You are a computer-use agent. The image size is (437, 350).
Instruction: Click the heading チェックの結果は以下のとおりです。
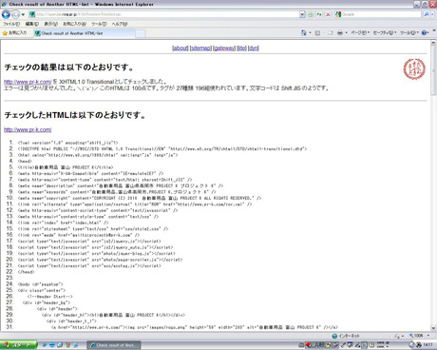pos(69,68)
